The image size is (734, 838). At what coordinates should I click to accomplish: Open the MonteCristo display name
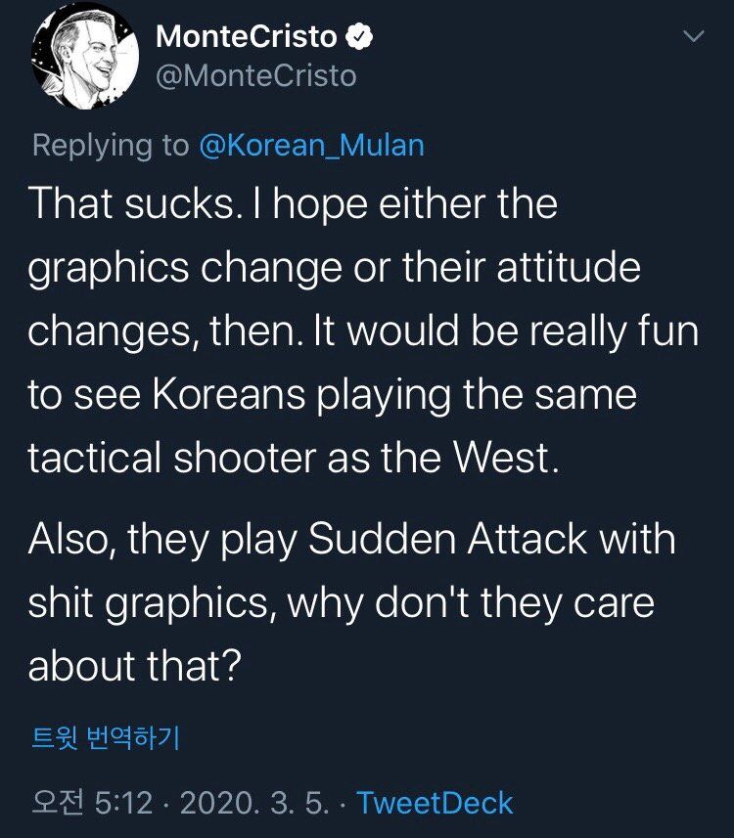pos(246,37)
